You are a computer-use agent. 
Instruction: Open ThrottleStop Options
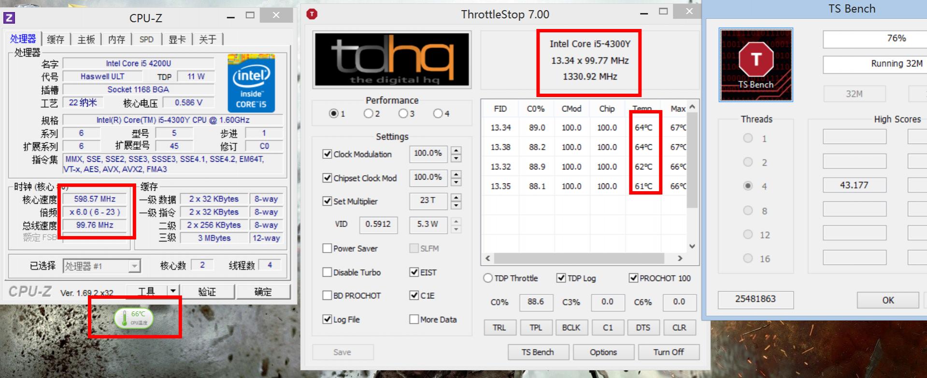(x=603, y=352)
